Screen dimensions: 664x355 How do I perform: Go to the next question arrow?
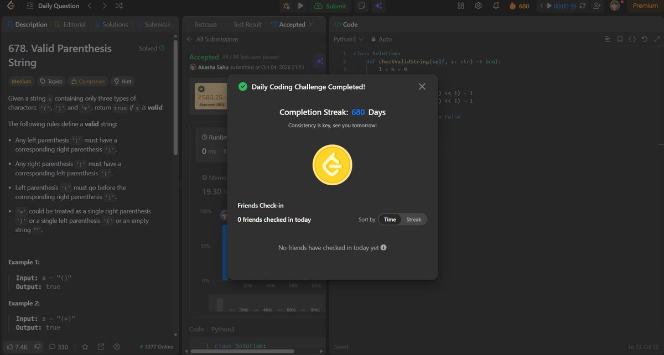click(x=105, y=6)
